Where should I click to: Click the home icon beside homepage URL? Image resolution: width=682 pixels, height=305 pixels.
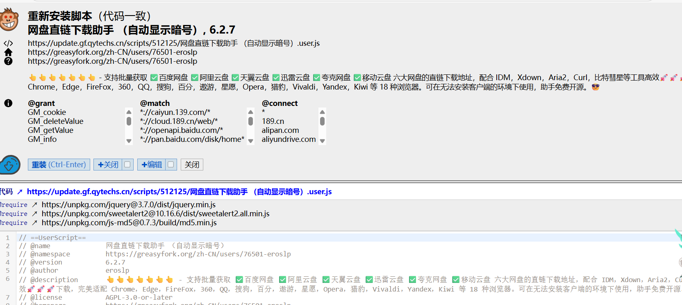click(8, 52)
